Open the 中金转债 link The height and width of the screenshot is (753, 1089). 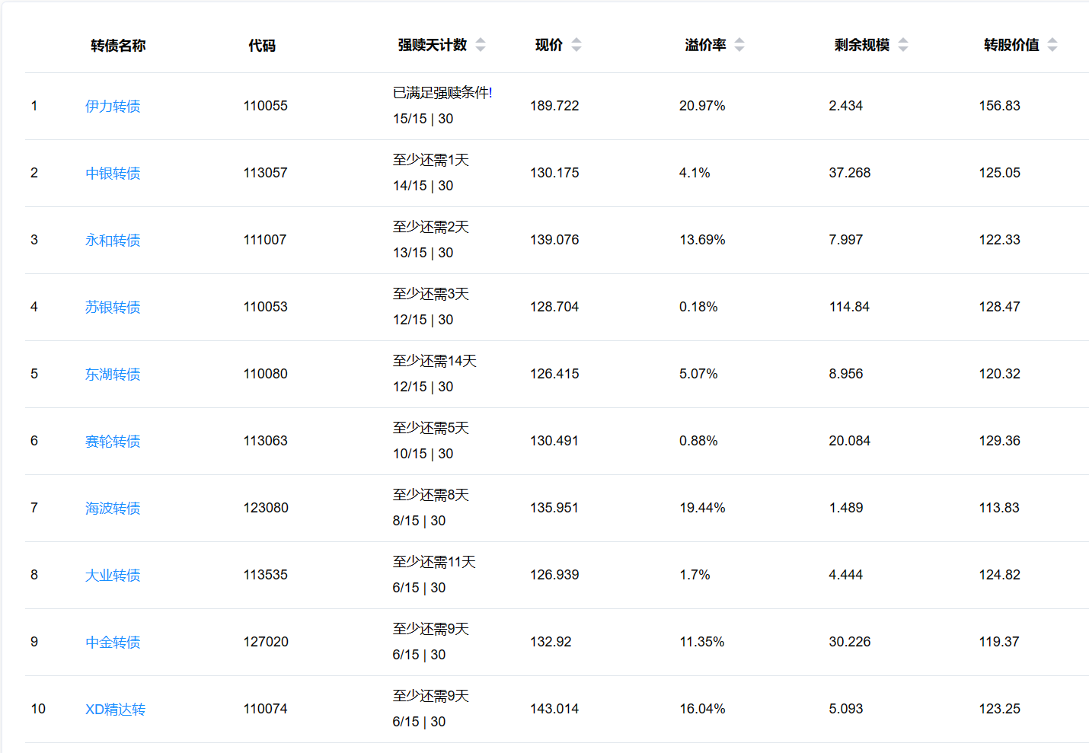coord(113,643)
